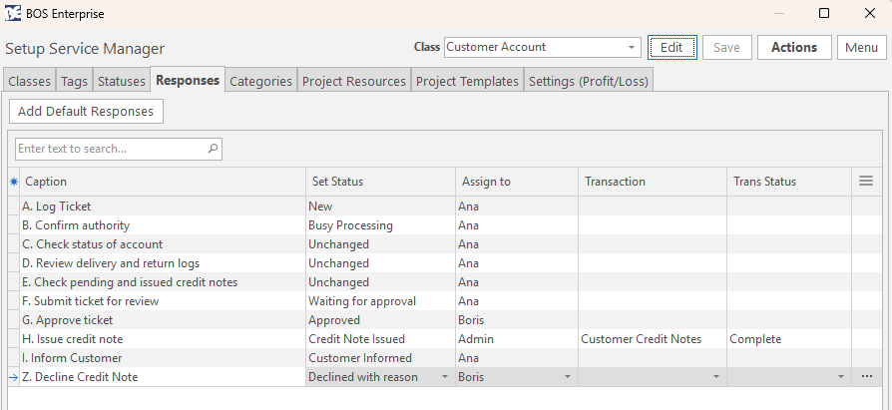Open the Statuses tab
The image size is (892, 410).
(121, 82)
